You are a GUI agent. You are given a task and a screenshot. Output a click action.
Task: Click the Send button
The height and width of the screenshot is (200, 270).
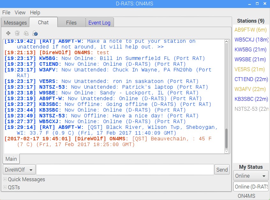point(222,170)
